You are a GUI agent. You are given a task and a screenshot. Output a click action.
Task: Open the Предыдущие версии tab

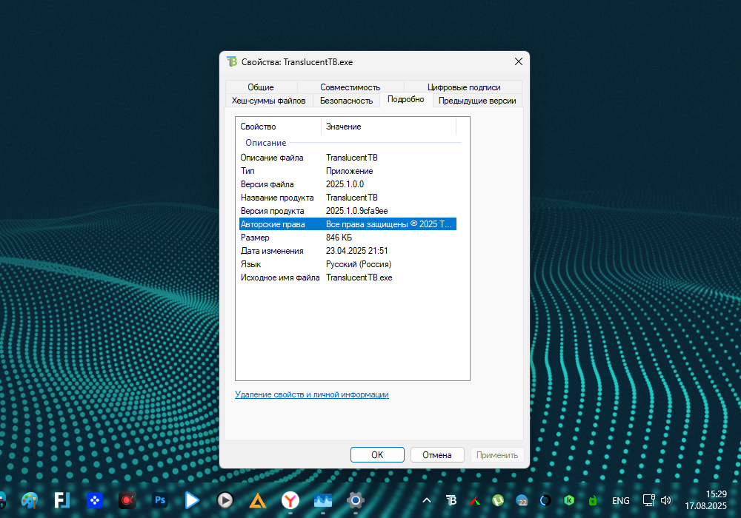pos(477,101)
